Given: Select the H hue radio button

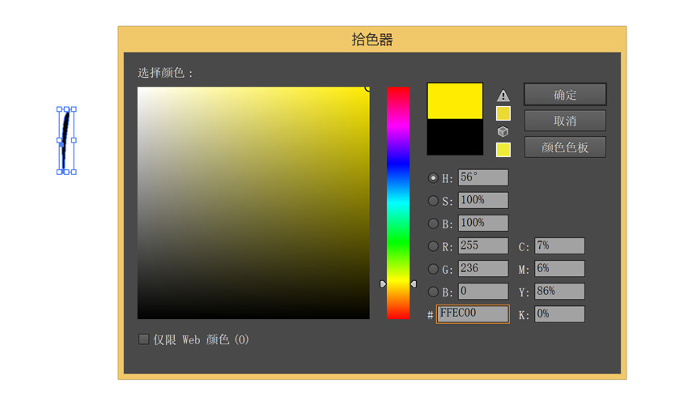Looking at the screenshot, I should point(433,178).
